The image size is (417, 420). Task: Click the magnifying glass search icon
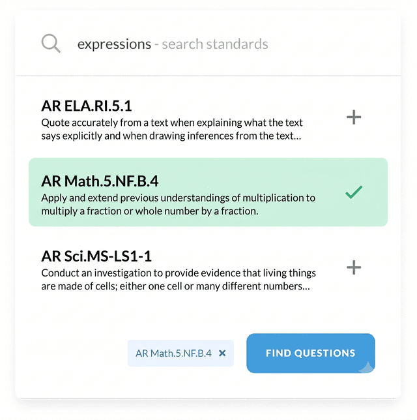(51, 43)
